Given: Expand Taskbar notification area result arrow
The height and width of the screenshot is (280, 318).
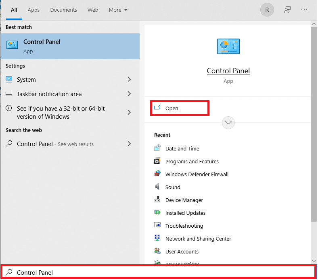Looking at the screenshot, I should [129, 94].
